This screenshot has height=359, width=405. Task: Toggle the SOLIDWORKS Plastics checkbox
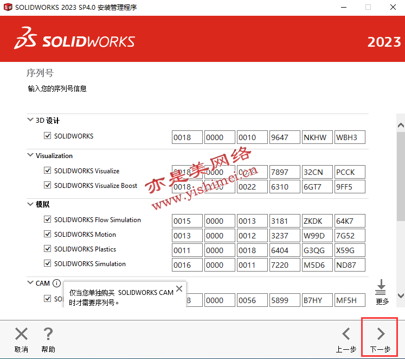click(x=47, y=249)
